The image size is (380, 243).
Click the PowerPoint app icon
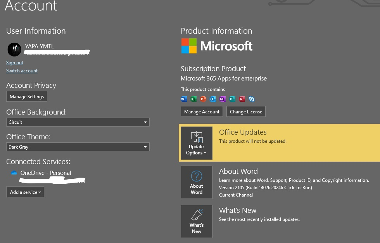(x=203, y=99)
